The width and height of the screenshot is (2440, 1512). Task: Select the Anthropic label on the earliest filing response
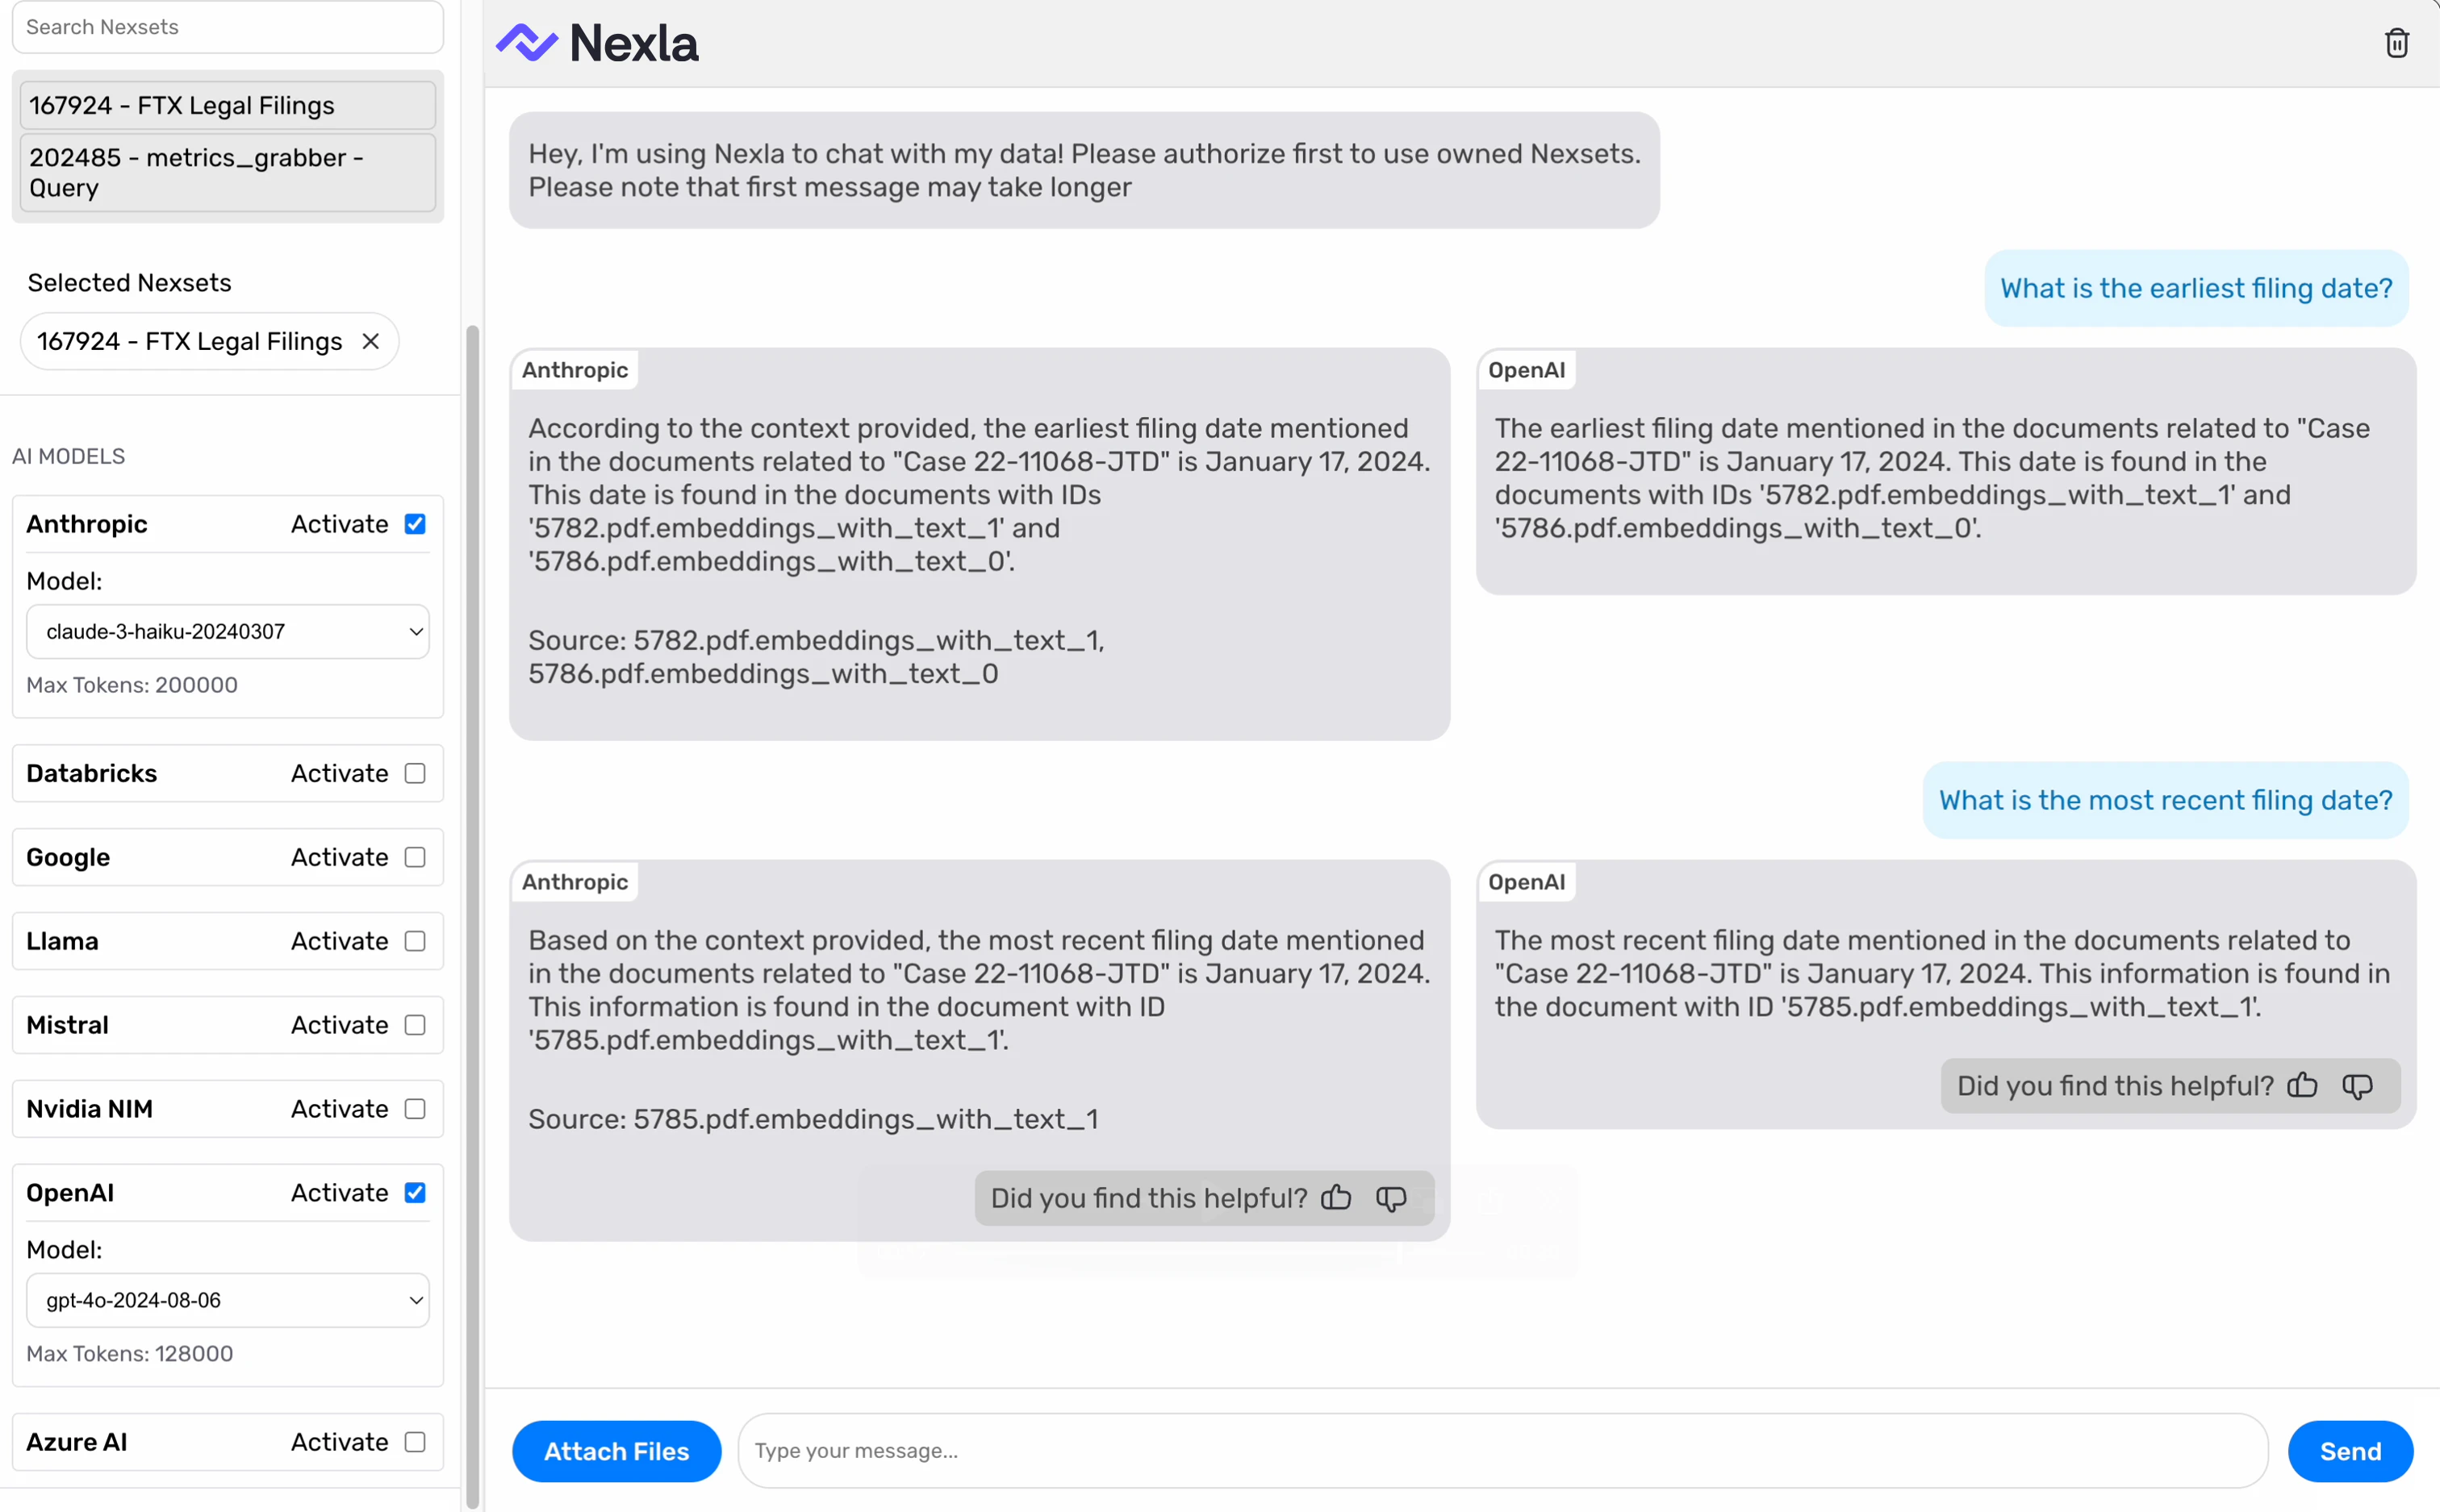(575, 369)
